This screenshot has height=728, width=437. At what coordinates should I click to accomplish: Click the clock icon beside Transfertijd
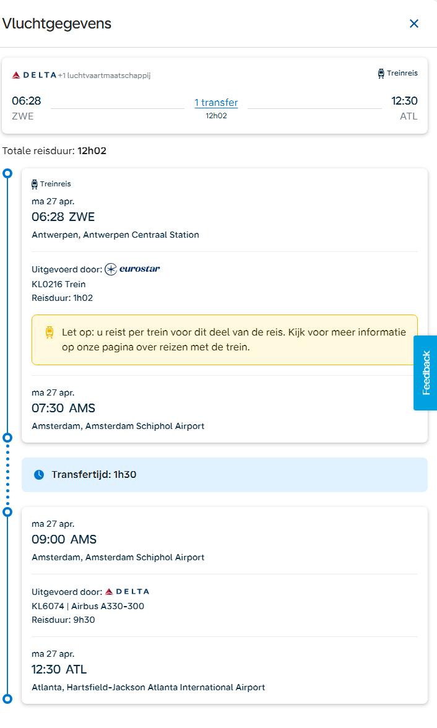point(39,475)
